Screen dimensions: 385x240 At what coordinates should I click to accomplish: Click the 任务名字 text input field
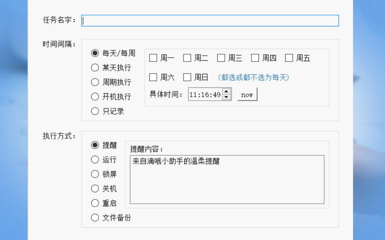pyautogui.click(x=210, y=21)
